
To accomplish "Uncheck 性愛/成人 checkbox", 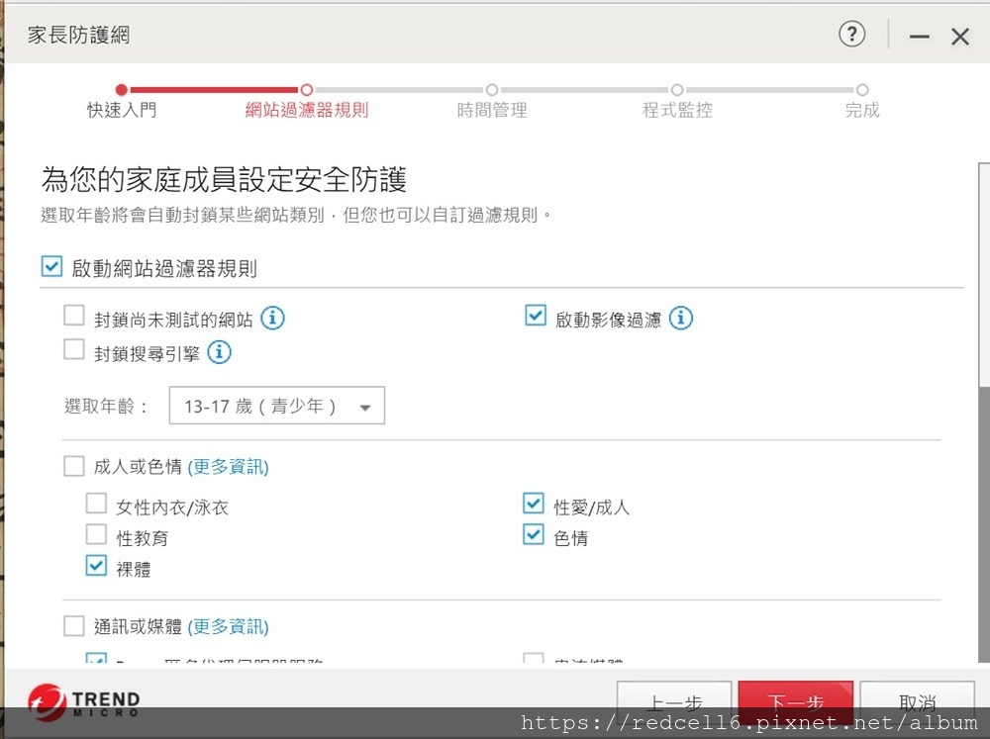I will coord(534,504).
